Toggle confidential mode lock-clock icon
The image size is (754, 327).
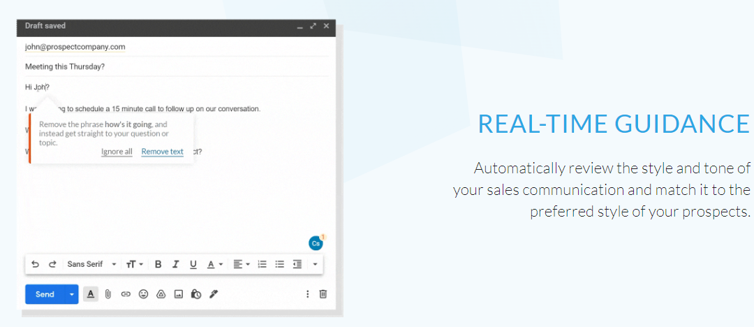point(196,293)
